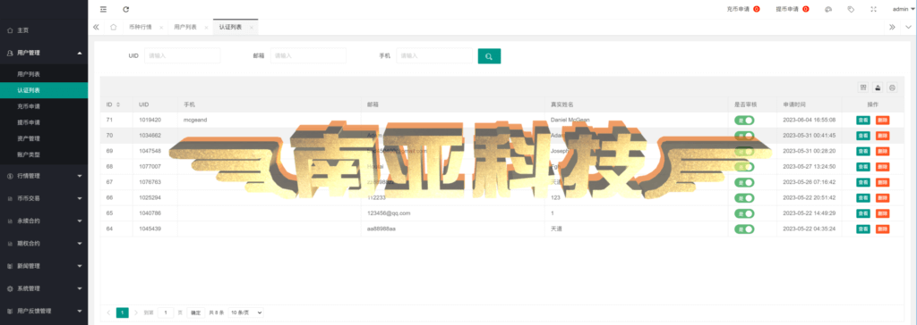Viewport: 917px width, 325px height.
Task: Select 充币申请 in the sidebar
Action: click(x=44, y=107)
